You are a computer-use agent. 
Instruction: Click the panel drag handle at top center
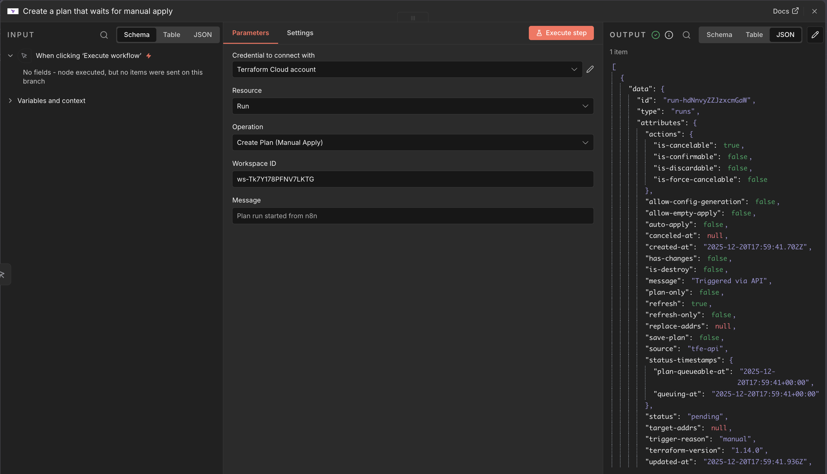413,18
